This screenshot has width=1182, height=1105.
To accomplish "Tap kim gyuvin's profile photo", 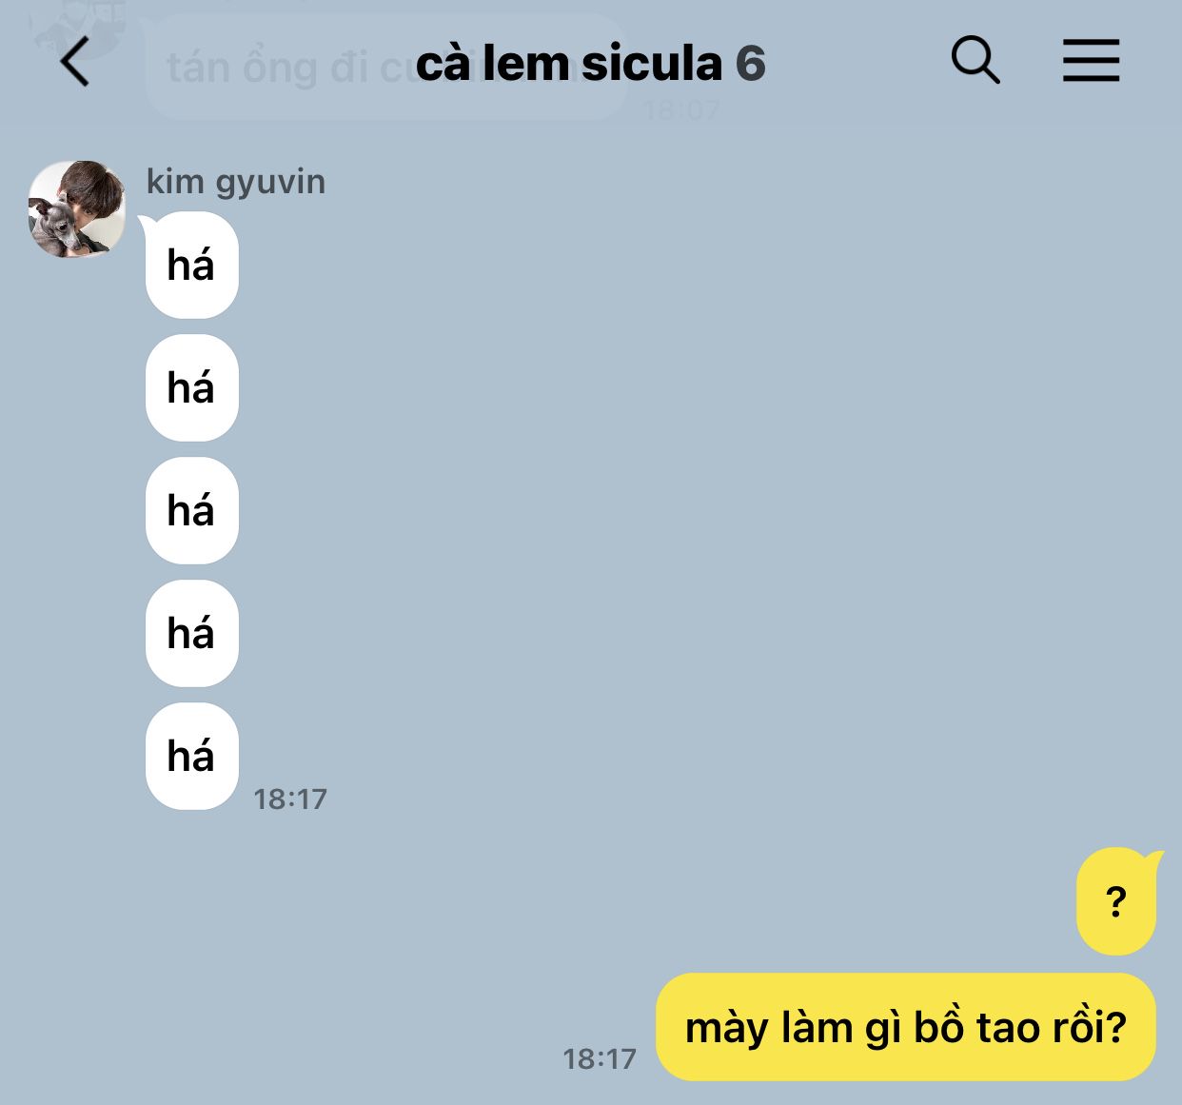I will (77, 208).
